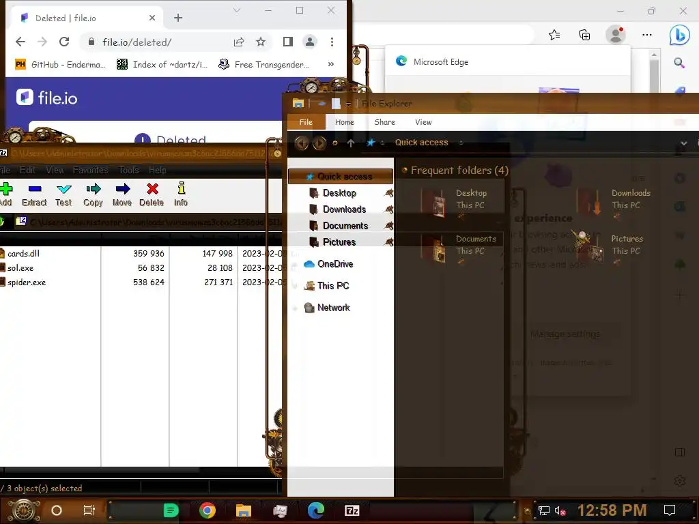Open the 7-Zip taskbar button
699x524 pixels.
[x=352, y=510]
